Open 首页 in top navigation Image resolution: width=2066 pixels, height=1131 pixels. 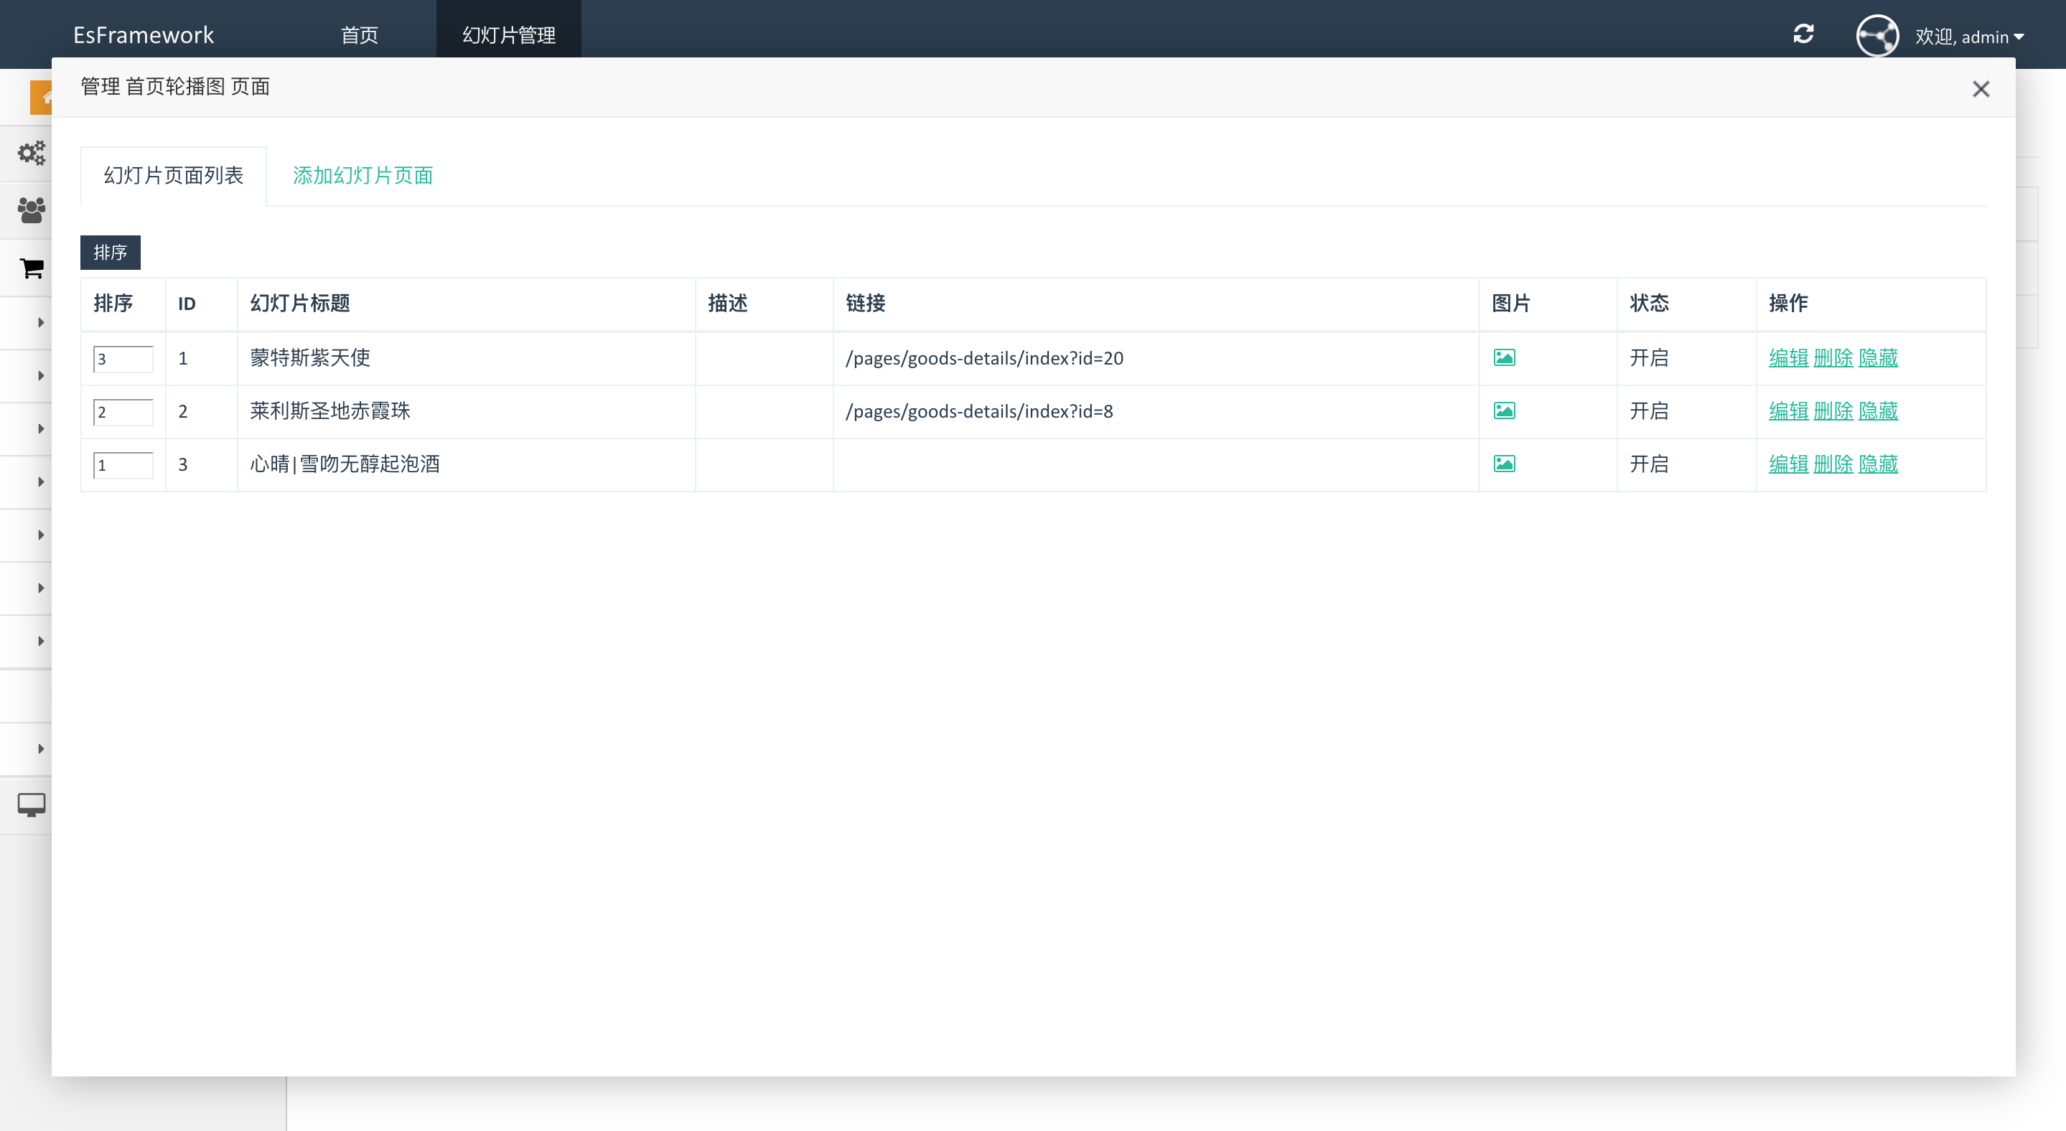[360, 35]
